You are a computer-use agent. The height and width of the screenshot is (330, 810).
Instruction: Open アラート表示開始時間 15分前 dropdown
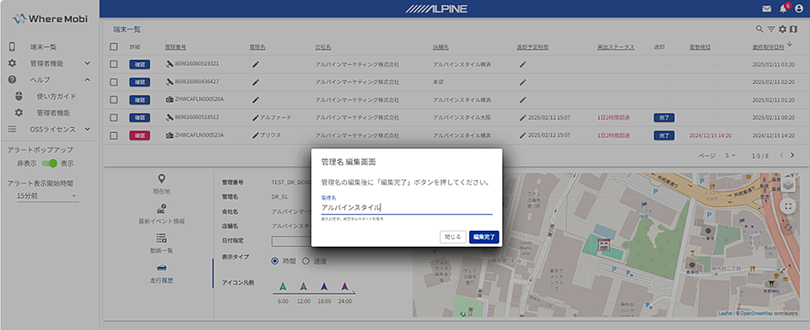(47, 196)
